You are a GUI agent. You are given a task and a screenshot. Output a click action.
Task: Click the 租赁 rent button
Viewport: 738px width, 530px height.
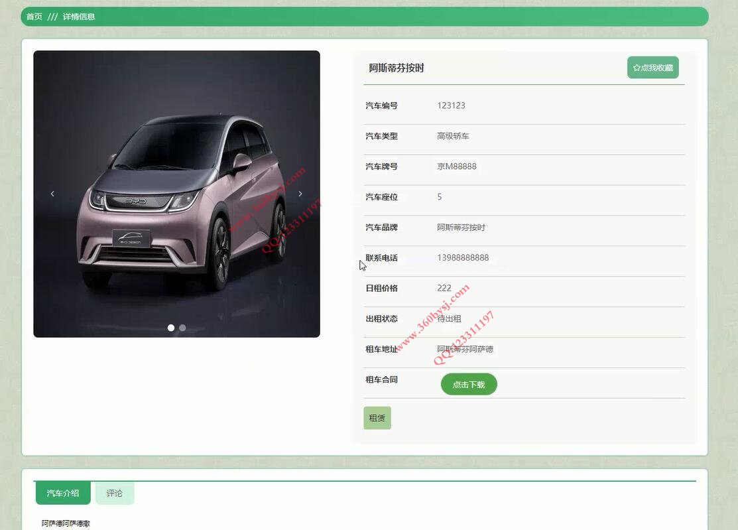(377, 418)
